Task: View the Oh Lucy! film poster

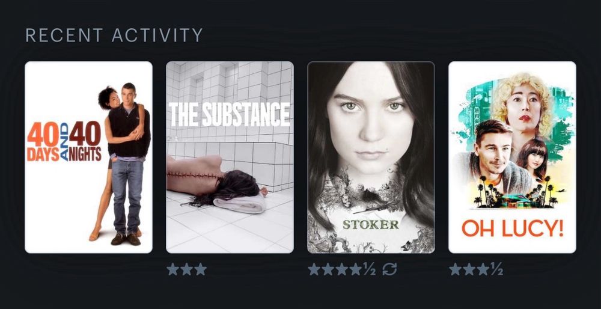Action: point(512,157)
